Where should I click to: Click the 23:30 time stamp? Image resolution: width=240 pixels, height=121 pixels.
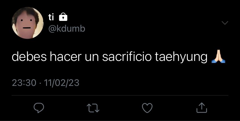click(x=24, y=83)
